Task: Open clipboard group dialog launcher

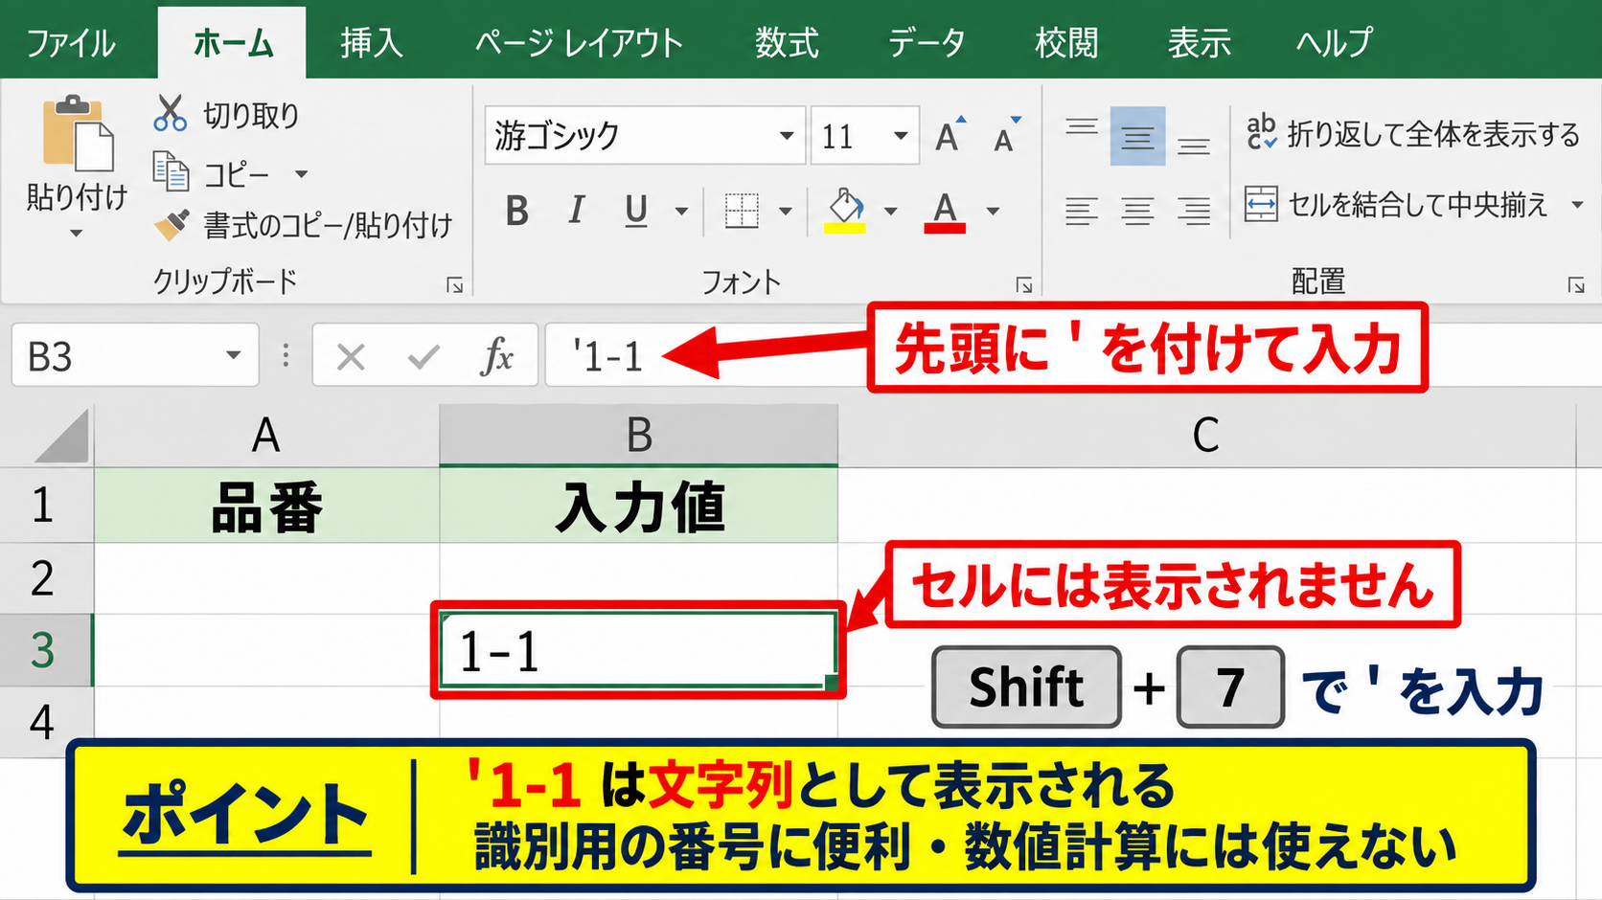Action: [455, 285]
